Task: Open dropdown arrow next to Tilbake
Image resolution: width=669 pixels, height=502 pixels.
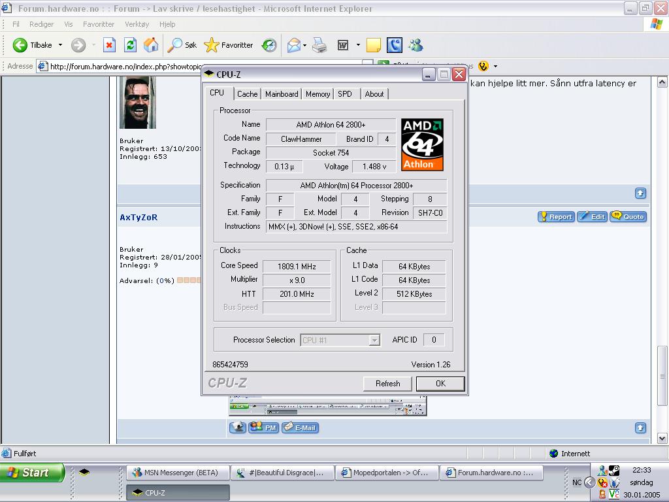Action: (x=60, y=45)
